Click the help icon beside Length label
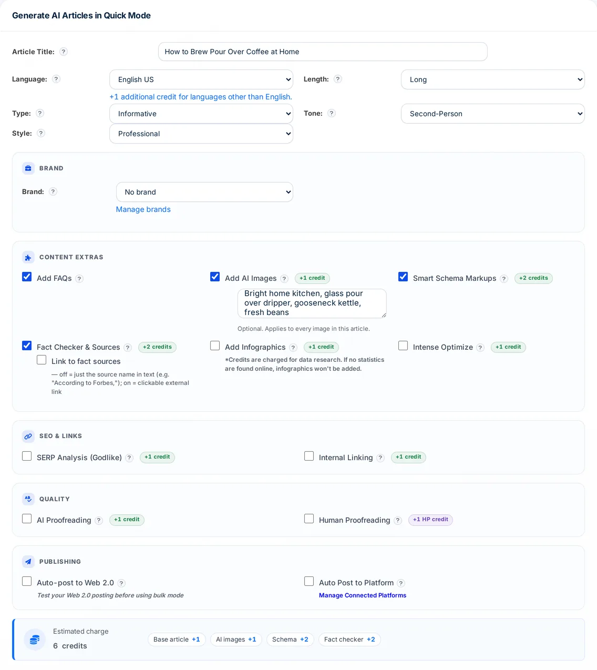 (338, 79)
